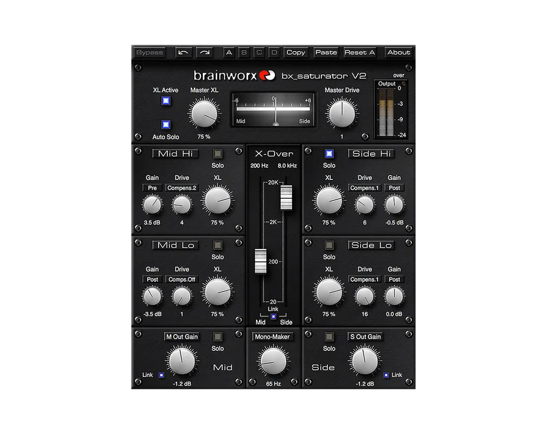This screenshot has width=550, height=432.
Task: Toggle the Auto Solo switch
Action: pos(166,124)
